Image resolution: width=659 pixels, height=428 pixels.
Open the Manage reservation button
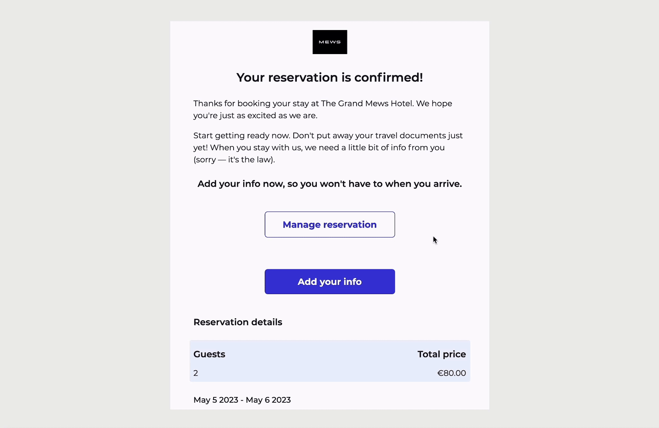point(330,224)
